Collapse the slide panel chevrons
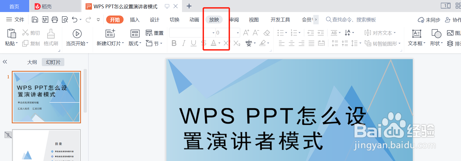 pos(5,62)
